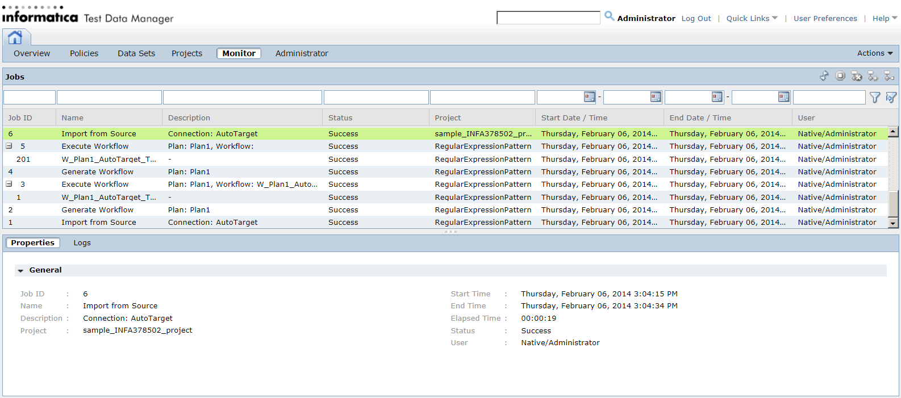
Task: Open the first Start Date calendar picker
Action: (590, 97)
